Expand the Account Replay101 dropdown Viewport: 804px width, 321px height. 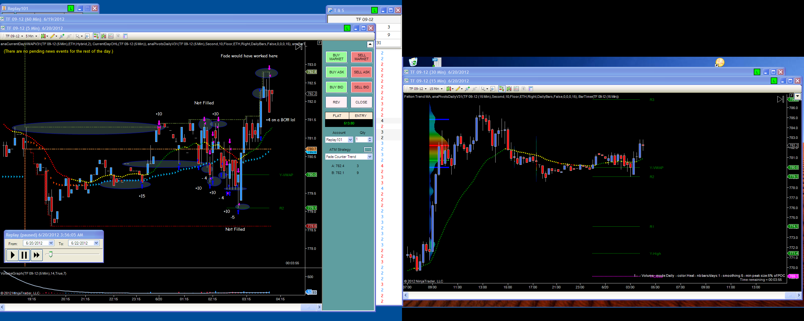click(350, 140)
